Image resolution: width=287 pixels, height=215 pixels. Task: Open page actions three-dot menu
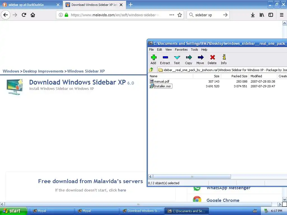pos(172,15)
